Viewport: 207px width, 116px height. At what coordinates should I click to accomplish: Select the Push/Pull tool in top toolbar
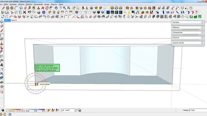point(38,8)
